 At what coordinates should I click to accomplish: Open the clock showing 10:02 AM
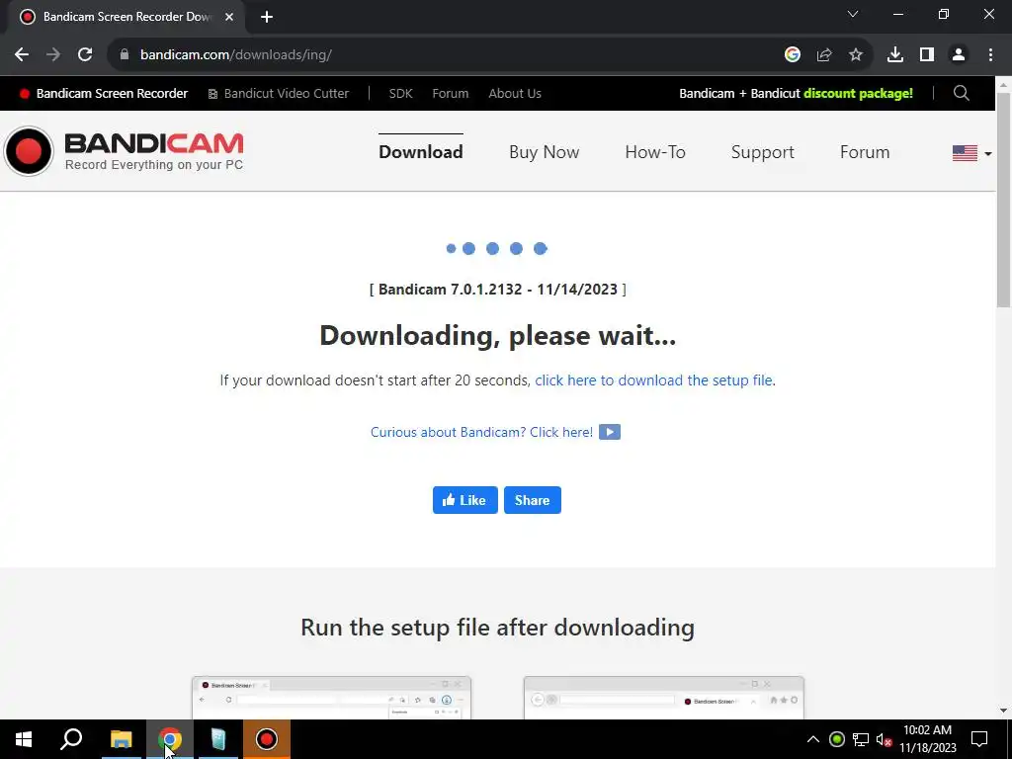pyautogui.click(x=927, y=739)
